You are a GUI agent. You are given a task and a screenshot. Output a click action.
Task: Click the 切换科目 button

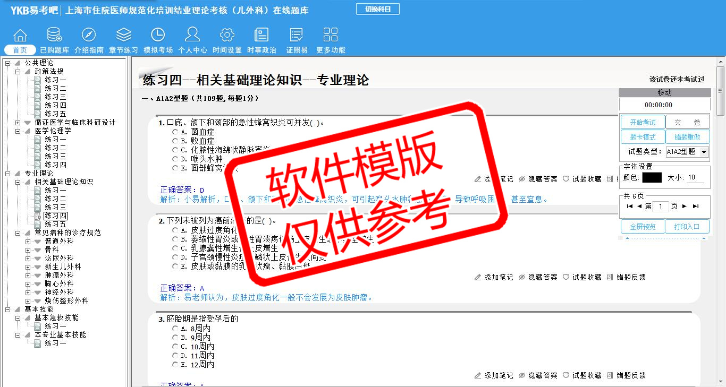377,9
